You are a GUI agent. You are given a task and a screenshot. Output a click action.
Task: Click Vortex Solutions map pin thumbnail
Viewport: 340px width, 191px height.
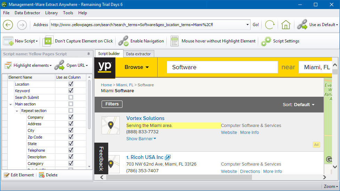(x=111, y=125)
